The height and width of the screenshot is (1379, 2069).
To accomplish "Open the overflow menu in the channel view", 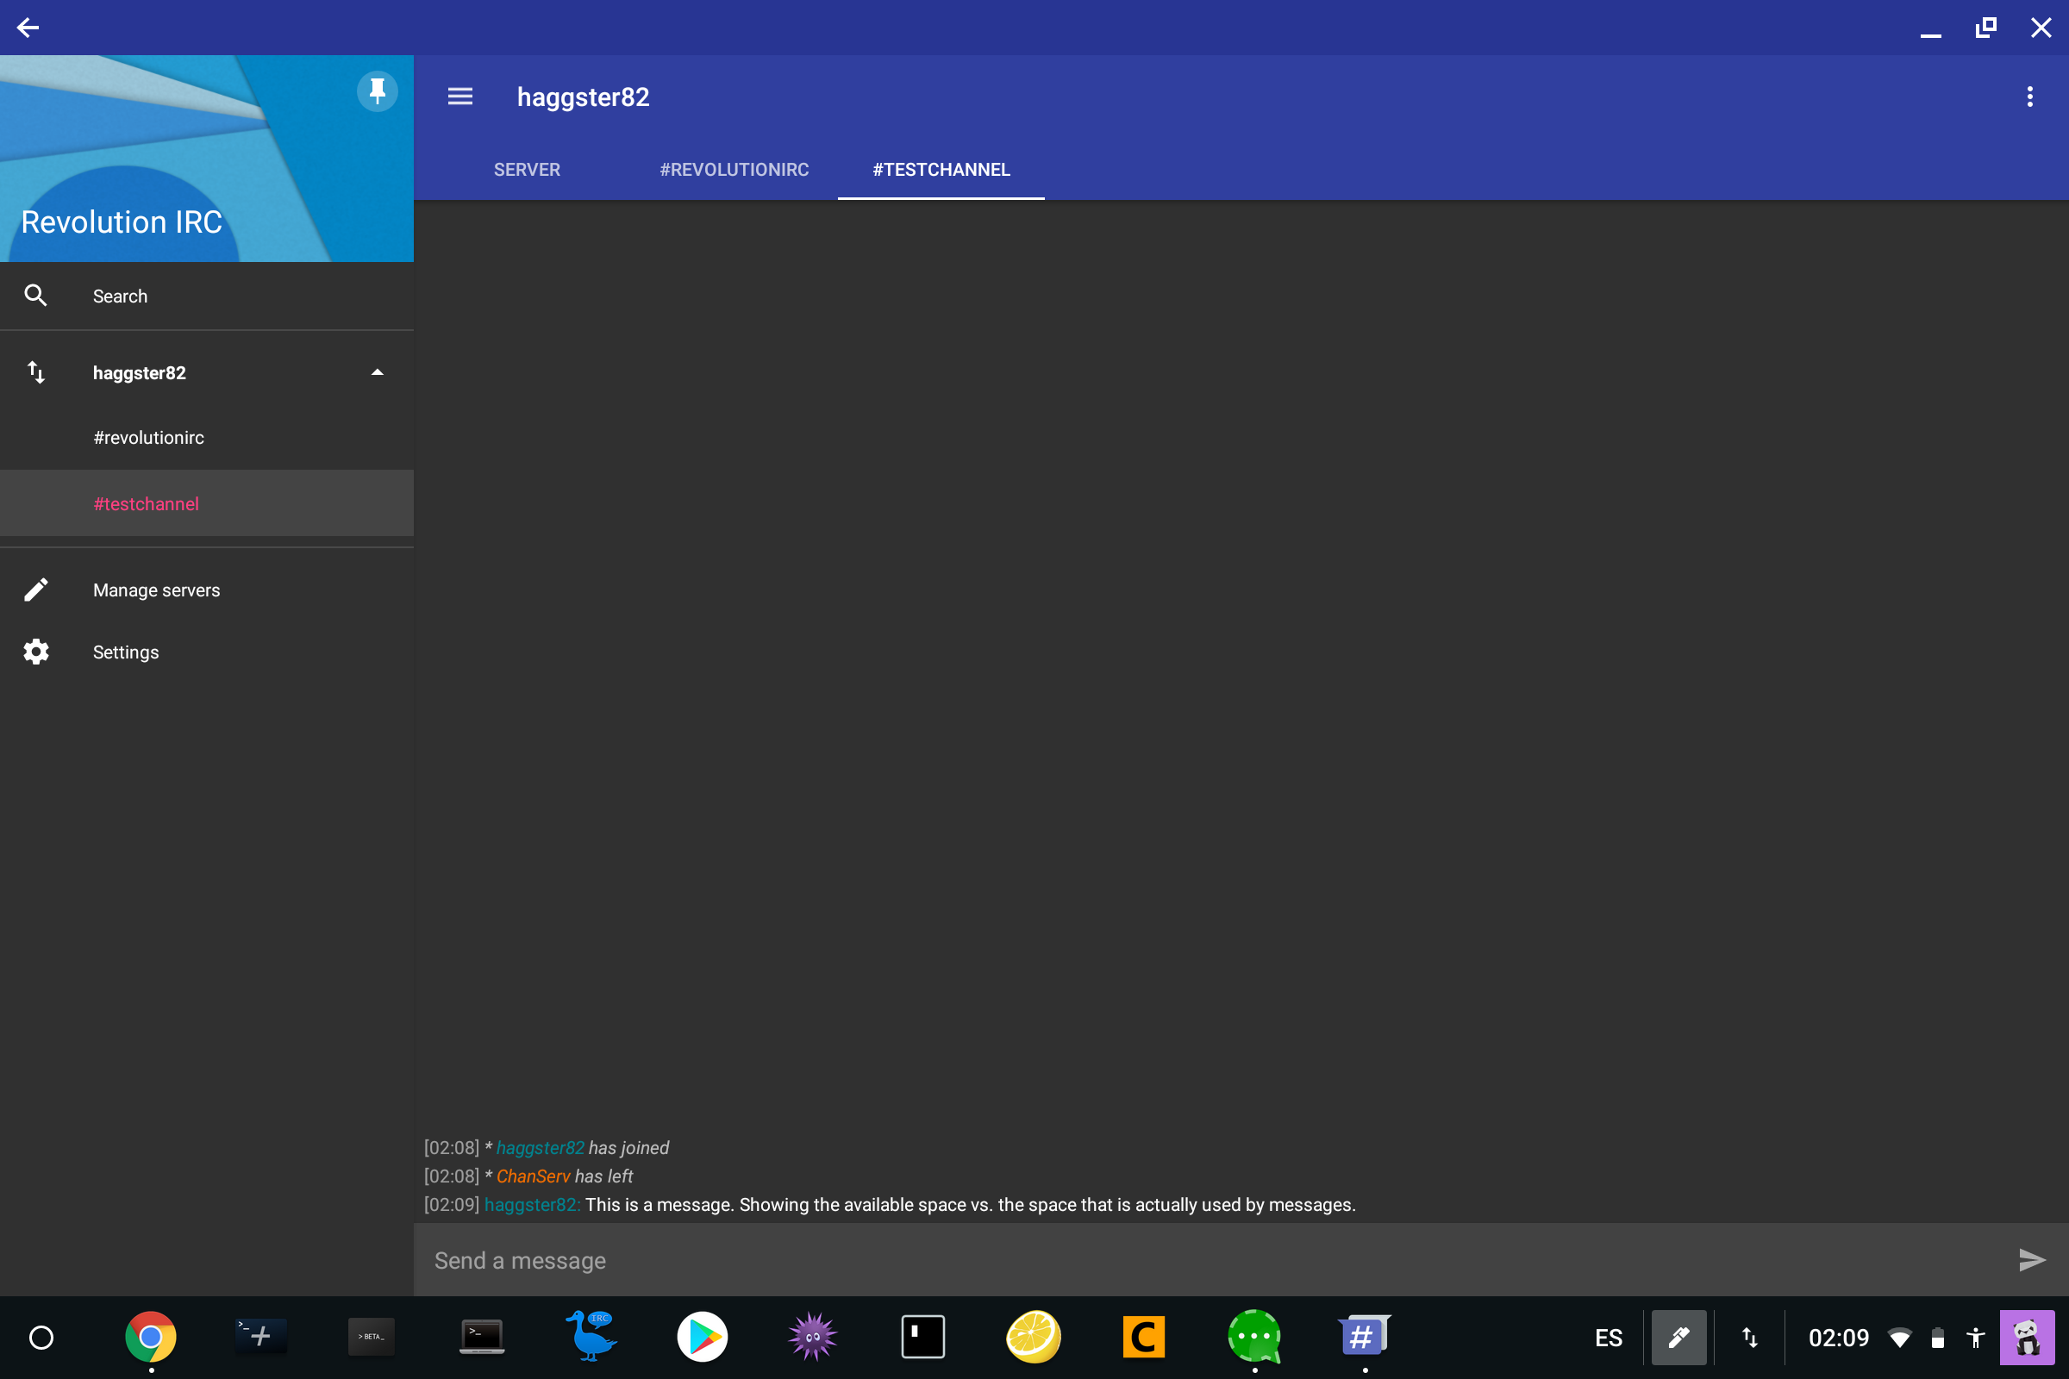I will coord(2030,97).
